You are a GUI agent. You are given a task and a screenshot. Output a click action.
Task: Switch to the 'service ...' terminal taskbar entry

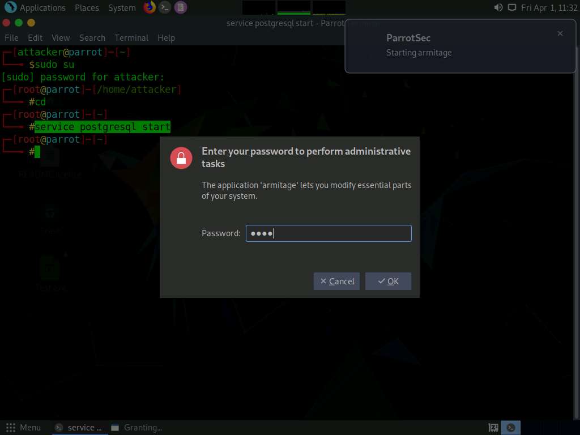(x=79, y=428)
